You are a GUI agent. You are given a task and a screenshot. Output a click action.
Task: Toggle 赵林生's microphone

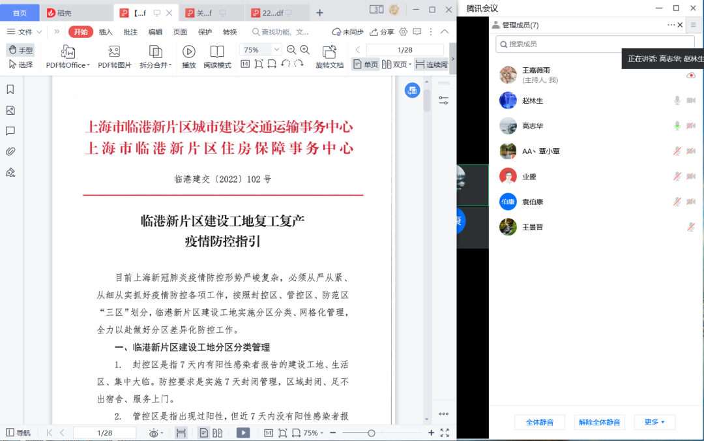[677, 100]
